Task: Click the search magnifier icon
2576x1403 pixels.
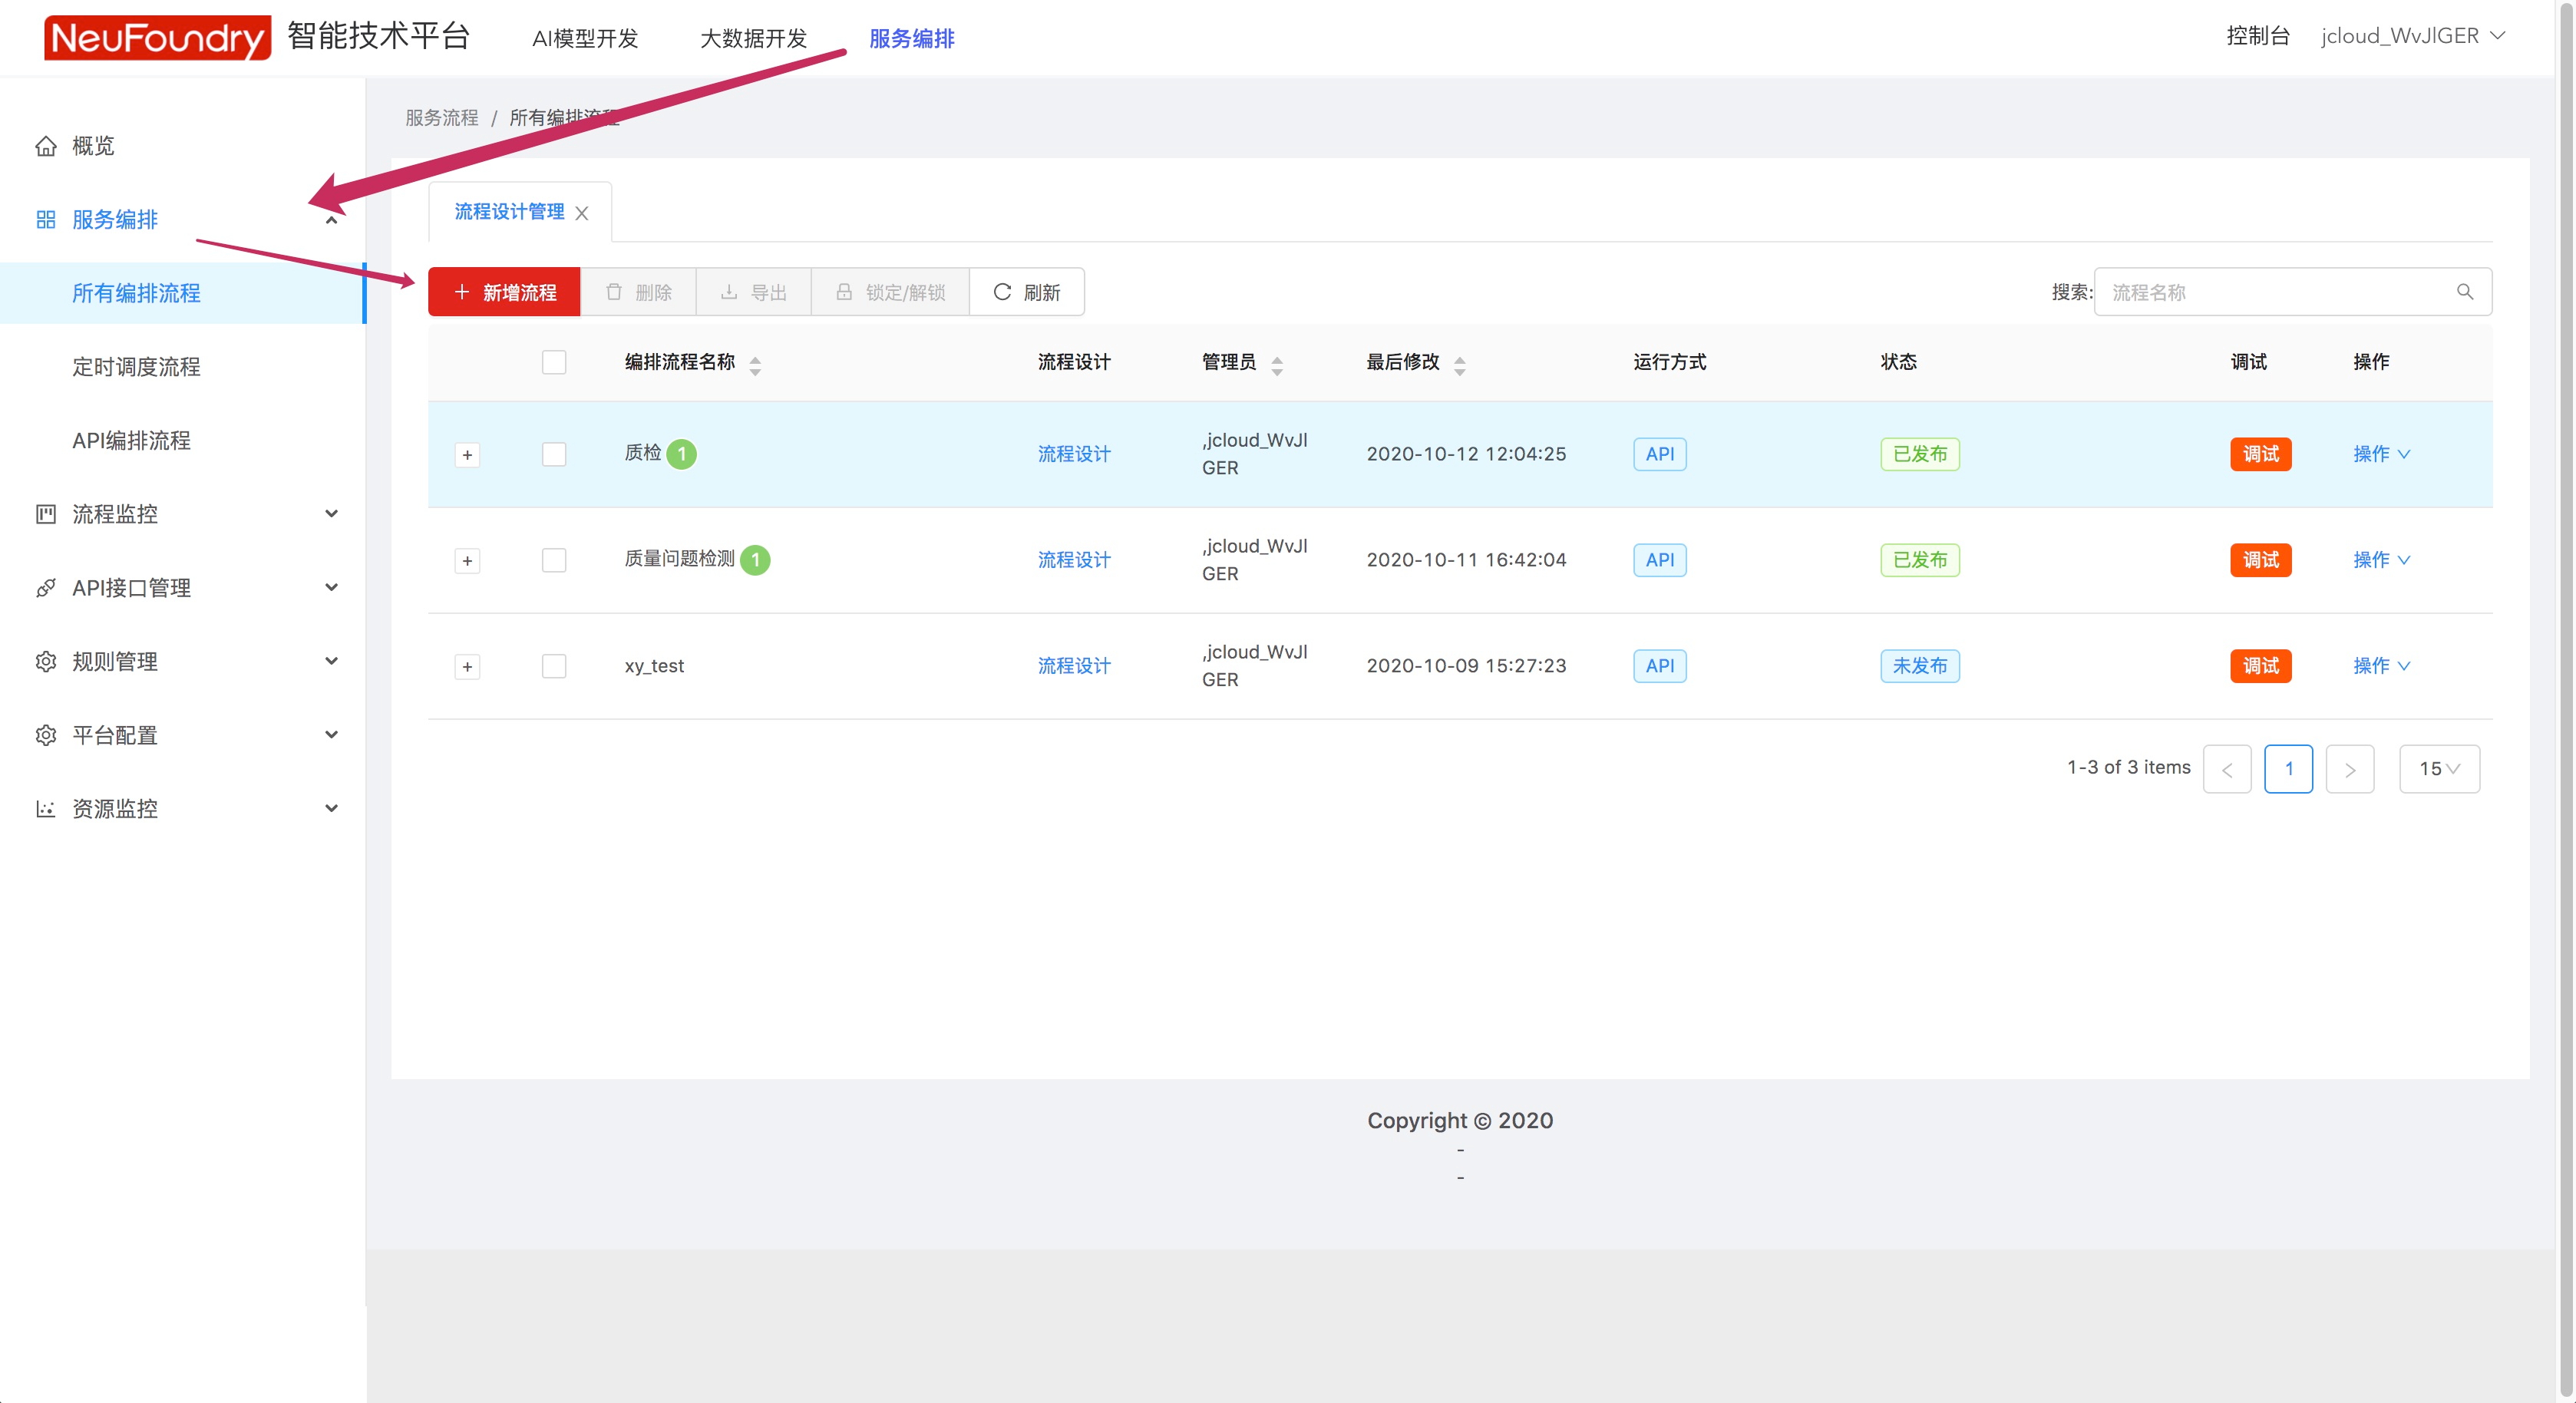Action: (x=2464, y=292)
